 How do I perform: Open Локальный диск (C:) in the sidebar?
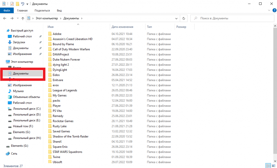click(x=27, y=109)
